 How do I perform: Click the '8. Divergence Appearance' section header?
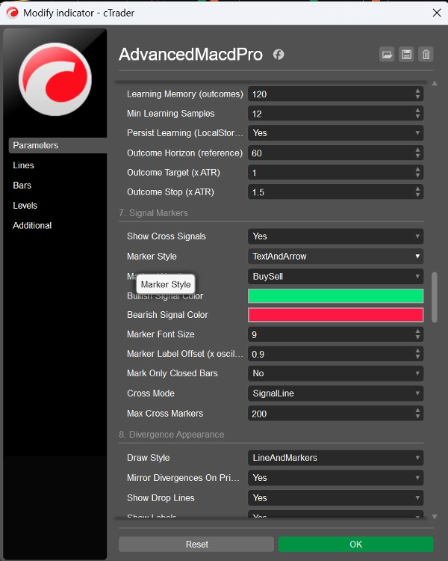[x=172, y=435]
